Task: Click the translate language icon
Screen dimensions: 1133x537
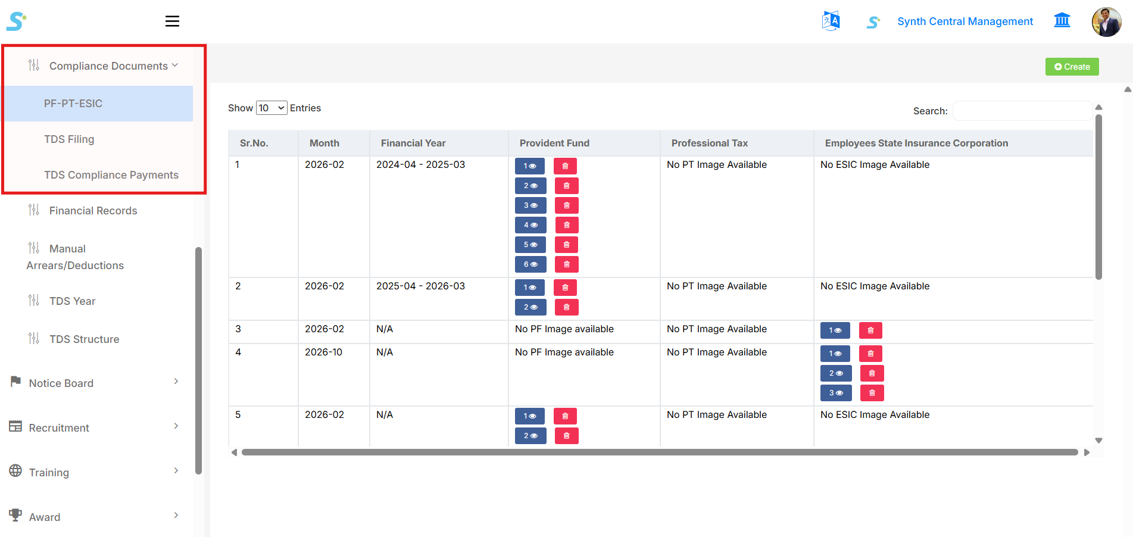Action: point(830,20)
